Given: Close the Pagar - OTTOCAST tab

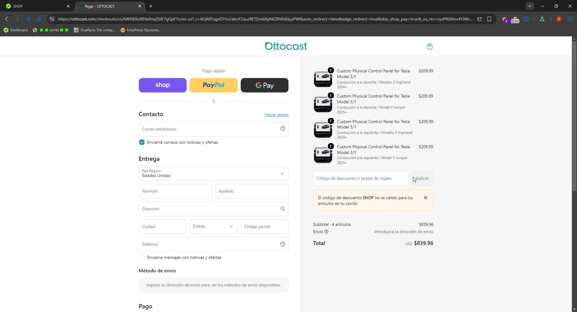Looking at the screenshot, I should click(x=140, y=6).
